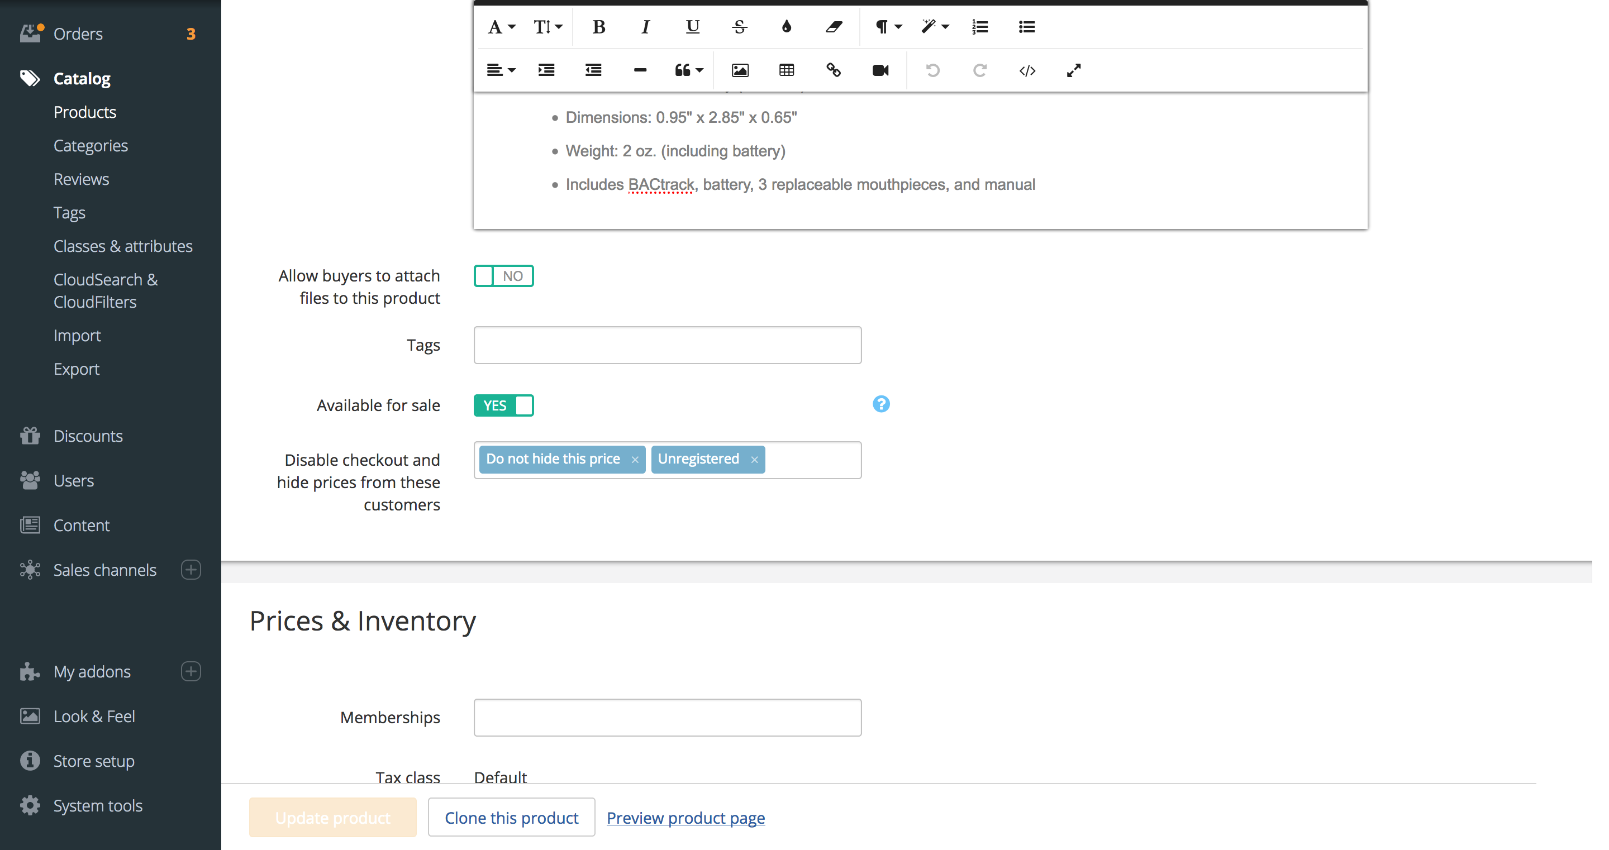Undo the last edit

tap(932, 70)
